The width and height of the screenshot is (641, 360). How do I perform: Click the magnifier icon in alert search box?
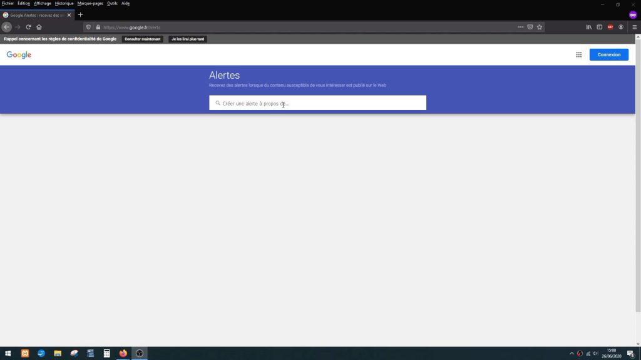click(217, 103)
